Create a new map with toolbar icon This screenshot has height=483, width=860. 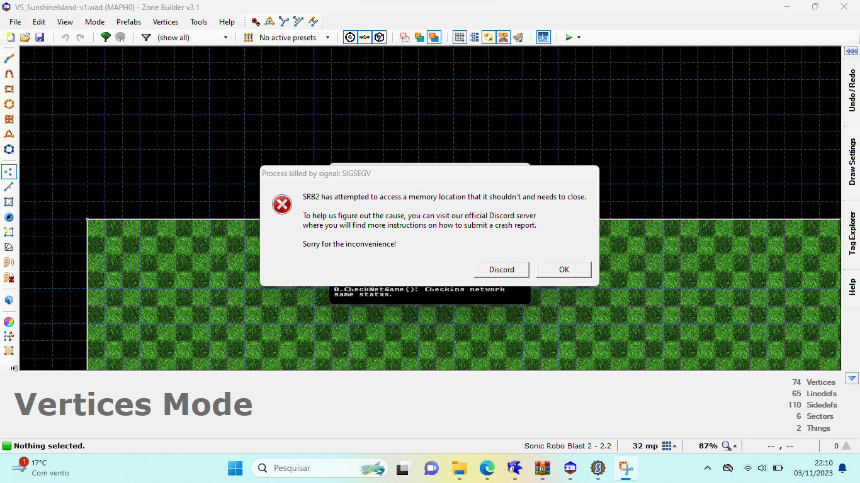coord(10,38)
